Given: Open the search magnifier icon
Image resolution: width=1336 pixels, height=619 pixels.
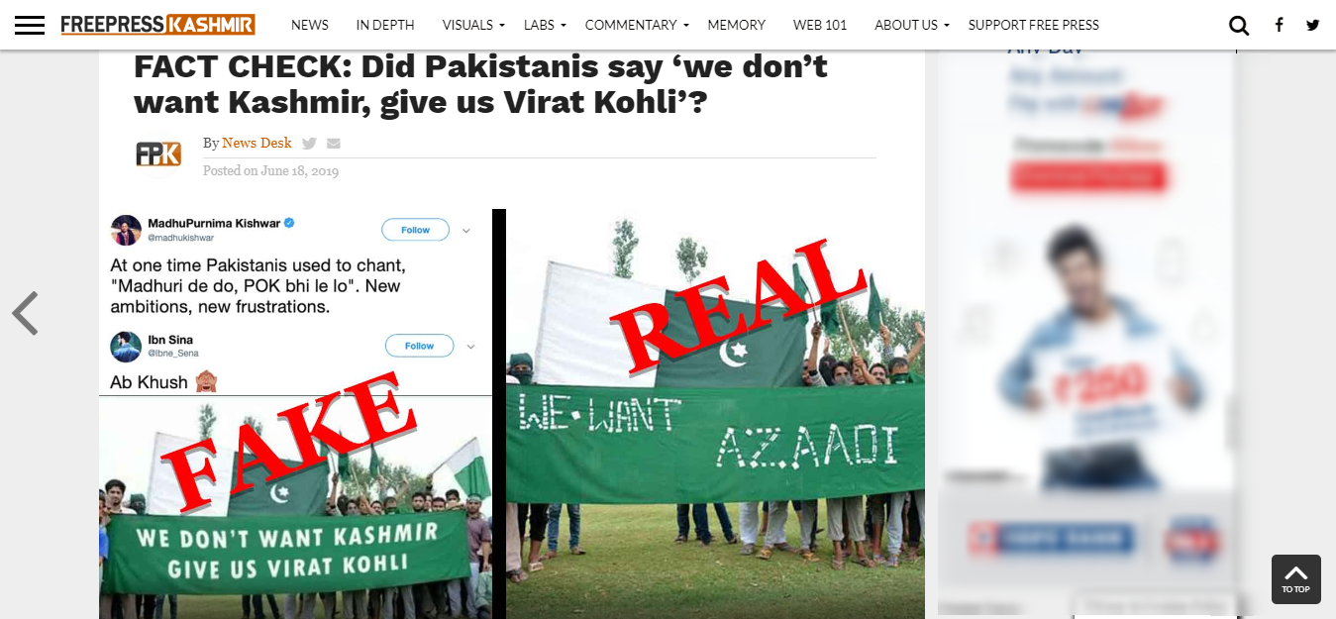Looking at the screenshot, I should (x=1239, y=25).
